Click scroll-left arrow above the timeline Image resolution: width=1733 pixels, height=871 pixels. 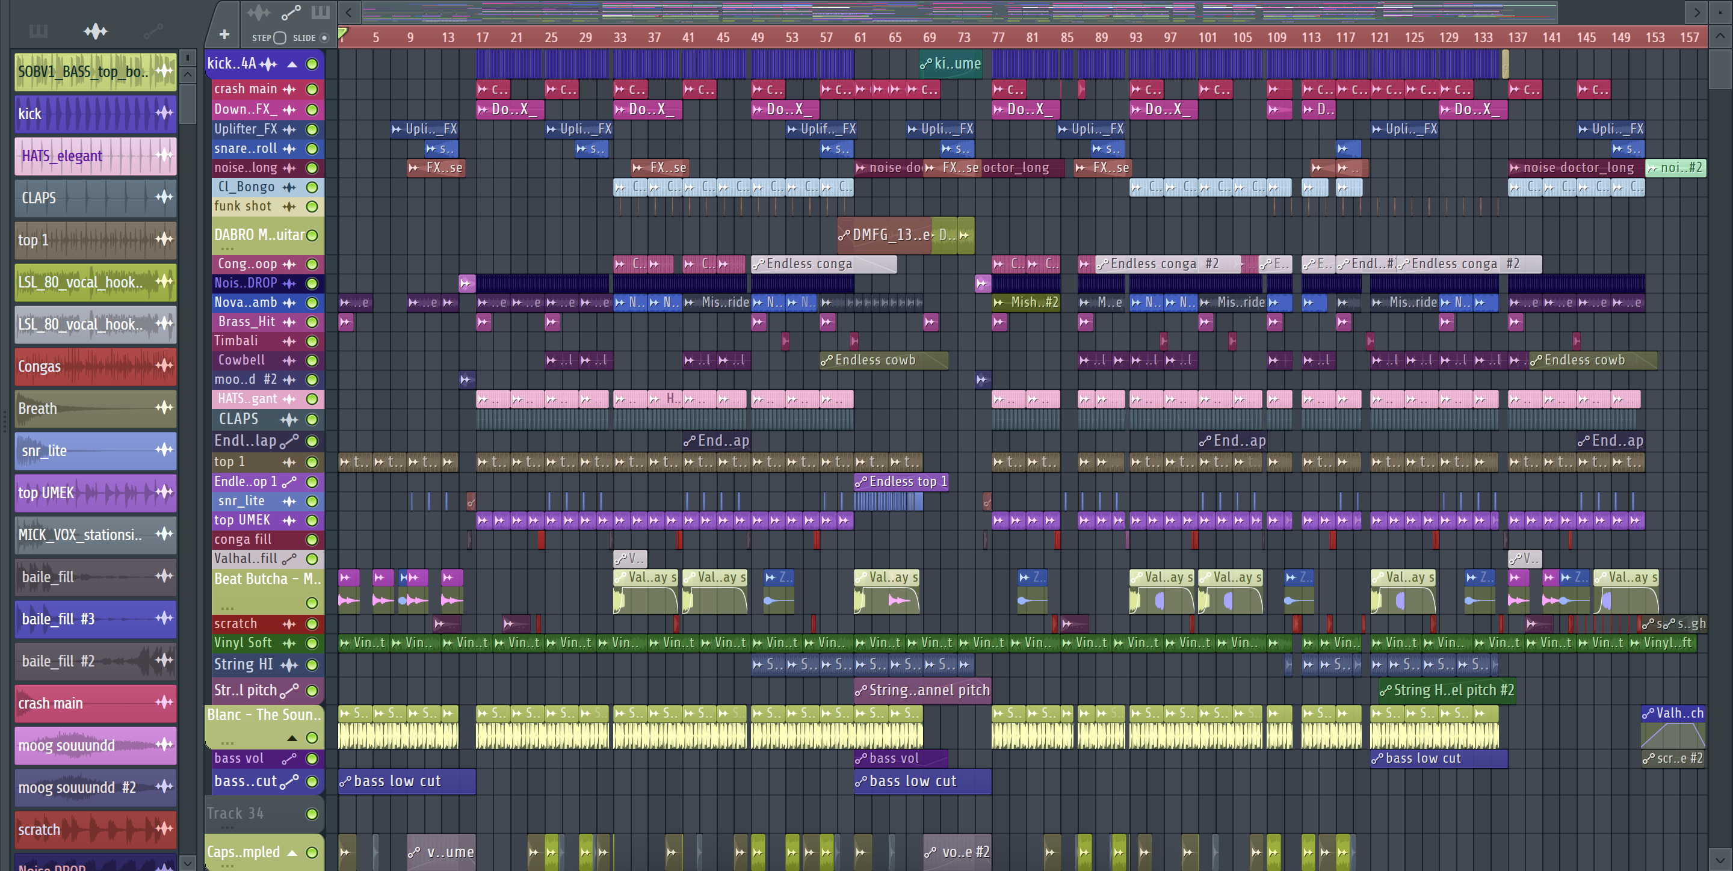pyautogui.click(x=348, y=12)
